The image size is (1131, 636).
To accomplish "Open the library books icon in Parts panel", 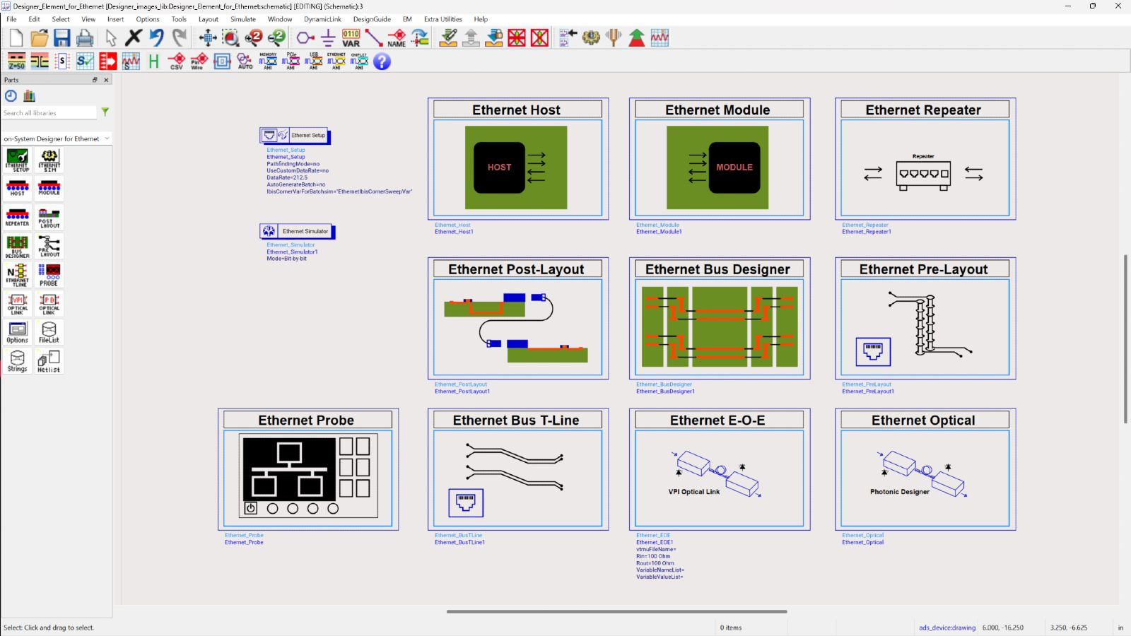I will [x=29, y=96].
